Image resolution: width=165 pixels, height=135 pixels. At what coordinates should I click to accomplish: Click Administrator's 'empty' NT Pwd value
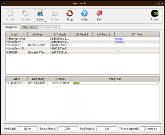click(120, 39)
